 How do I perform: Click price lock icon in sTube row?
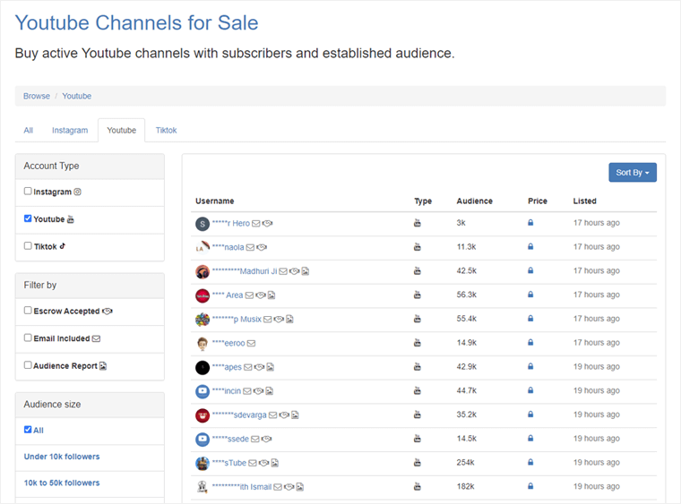point(530,462)
